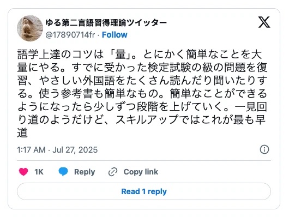
Task: Click the chain link copy icon
Action: click(x=113, y=172)
